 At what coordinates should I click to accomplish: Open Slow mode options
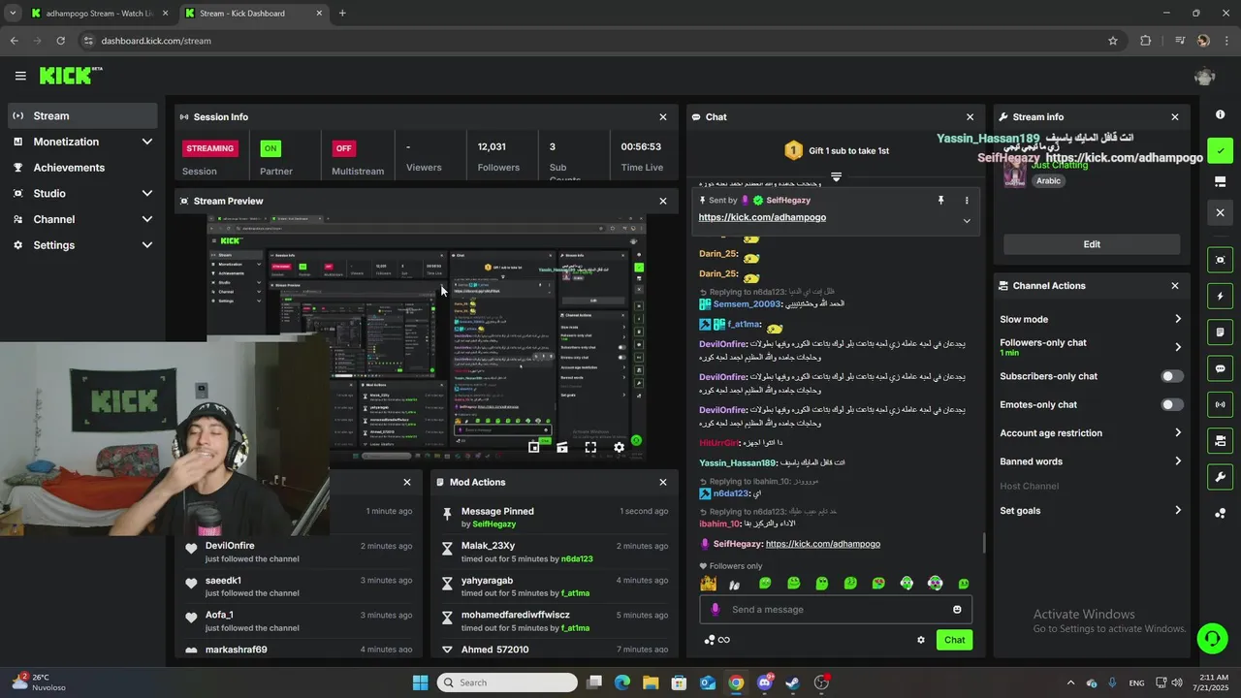tap(1091, 319)
